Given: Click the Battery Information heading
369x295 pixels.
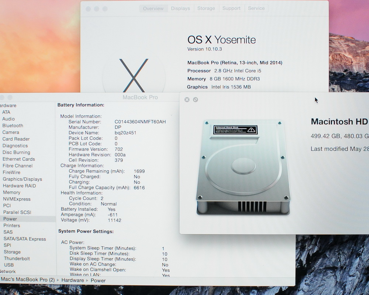Looking at the screenshot, I should click(81, 105).
